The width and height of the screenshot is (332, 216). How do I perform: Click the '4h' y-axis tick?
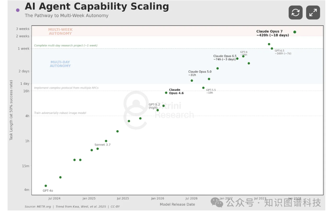point(27,116)
